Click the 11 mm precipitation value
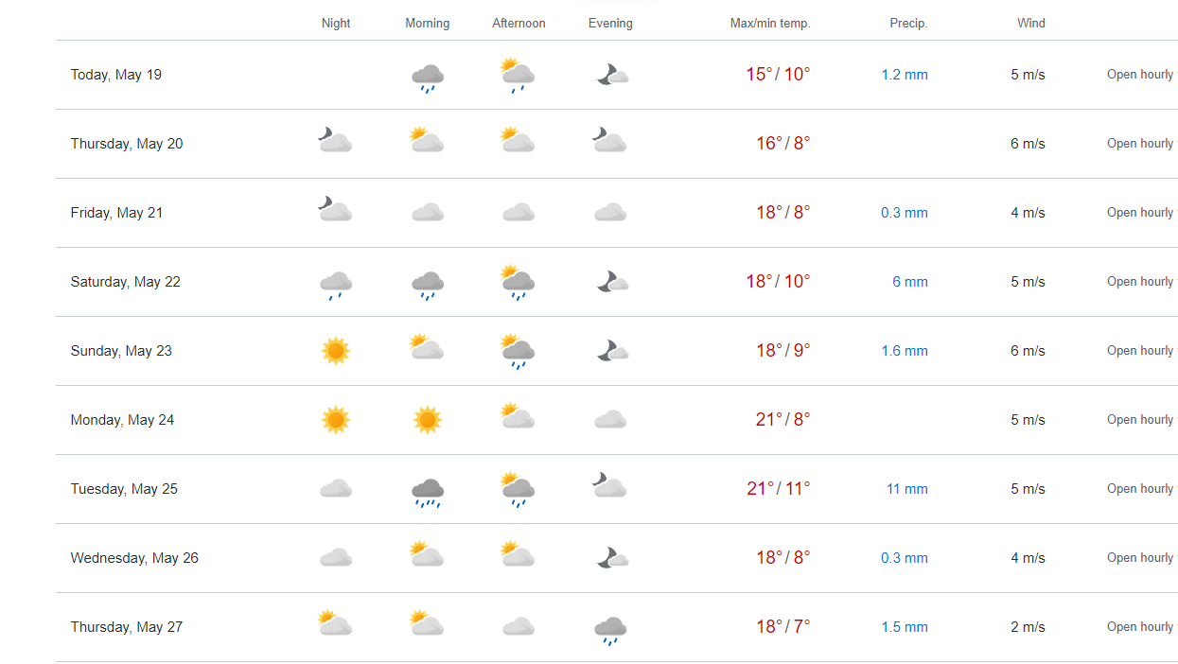This screenshot has width=1178, height=664. coord(906,489)
